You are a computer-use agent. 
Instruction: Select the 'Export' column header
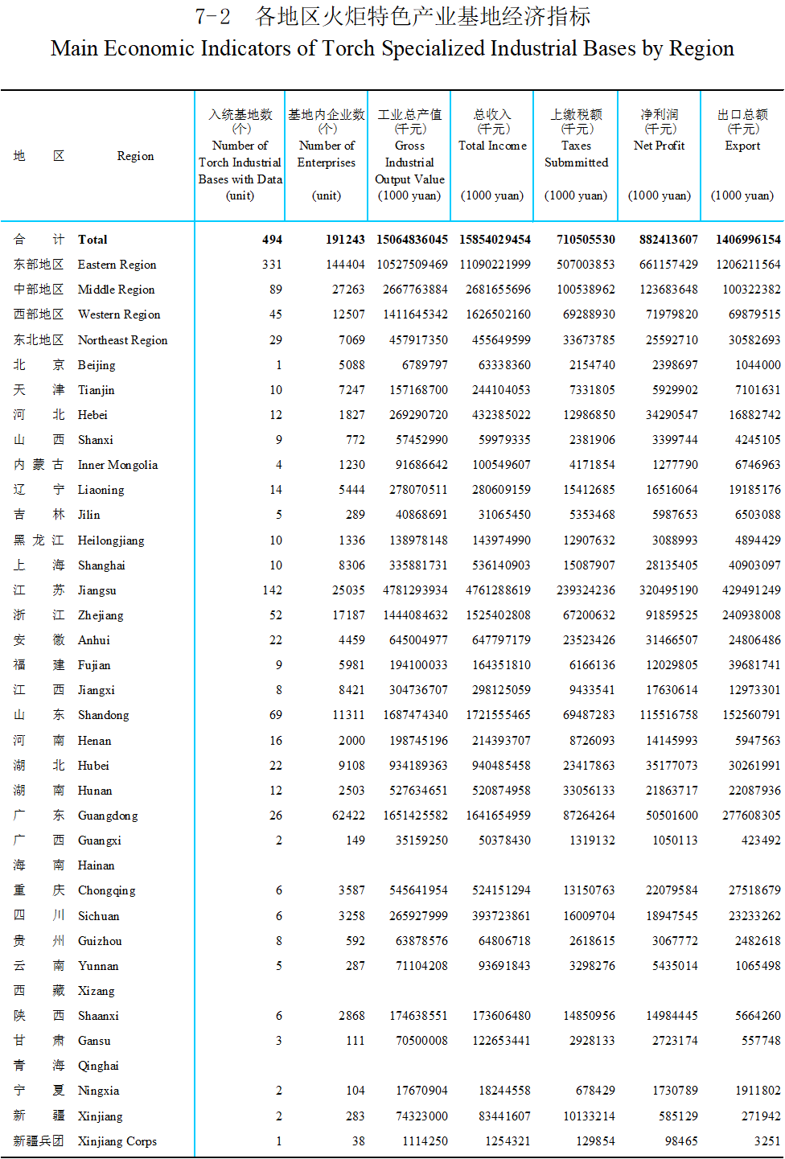[x=742, y=146]
